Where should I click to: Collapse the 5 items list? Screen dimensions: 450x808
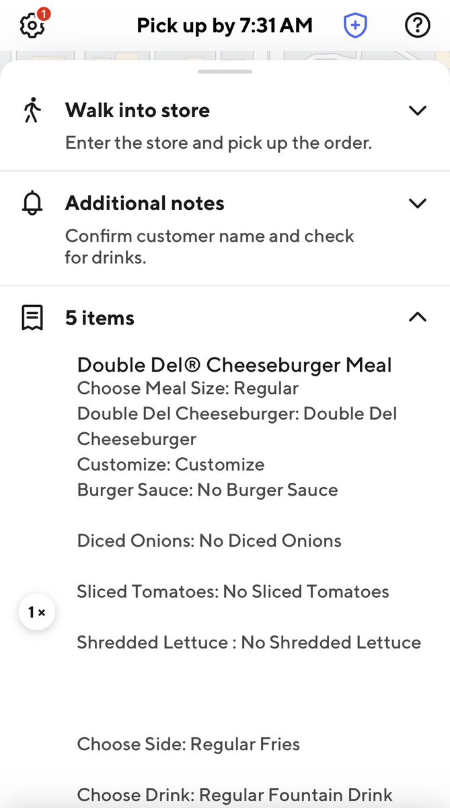(x=418, y=317)
